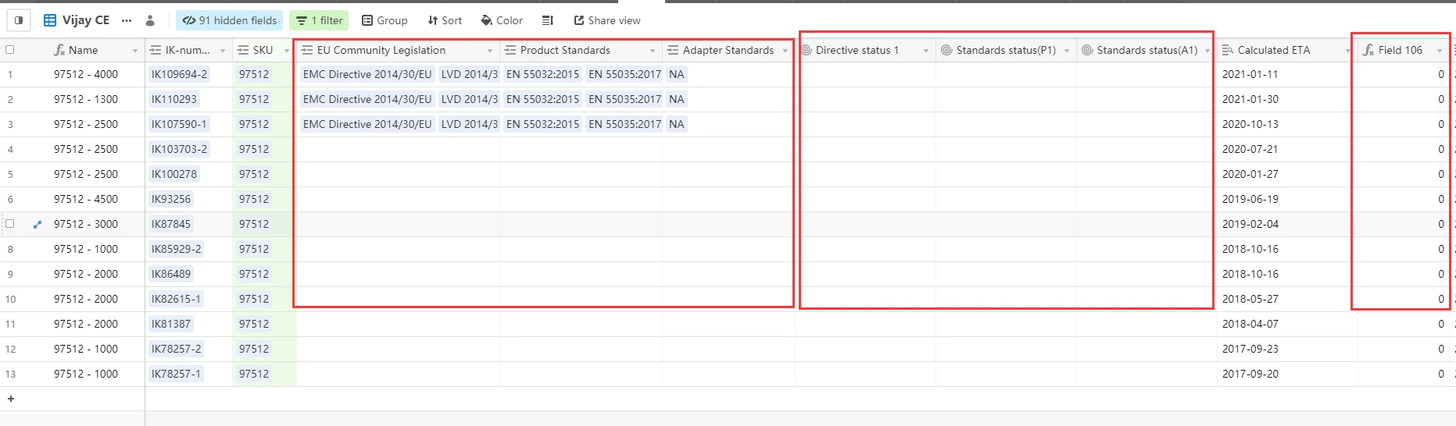This screenshot has width=1456, height=426.
Task: Select the 97512 - 4500 name cell
Action: tap(86, 199)
